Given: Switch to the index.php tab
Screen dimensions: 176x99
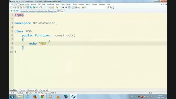Looking at the screenshot, I should (x=32, y=11).
